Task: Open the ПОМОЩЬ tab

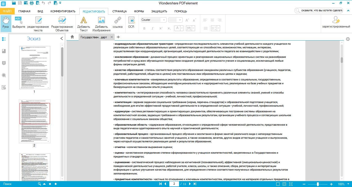Action: (181, 11)
